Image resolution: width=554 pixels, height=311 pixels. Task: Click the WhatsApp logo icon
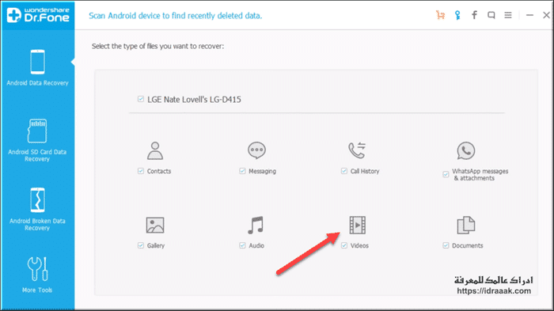[x=466, y=151]
